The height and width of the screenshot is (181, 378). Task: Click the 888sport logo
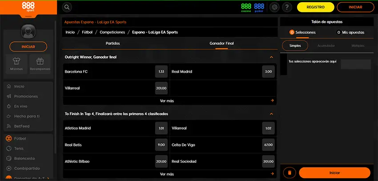tap(28, 7)
